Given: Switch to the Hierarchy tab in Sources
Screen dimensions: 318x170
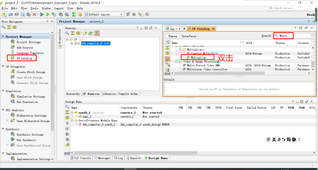Looking at the screenshot, I should (x=73, y=94).
